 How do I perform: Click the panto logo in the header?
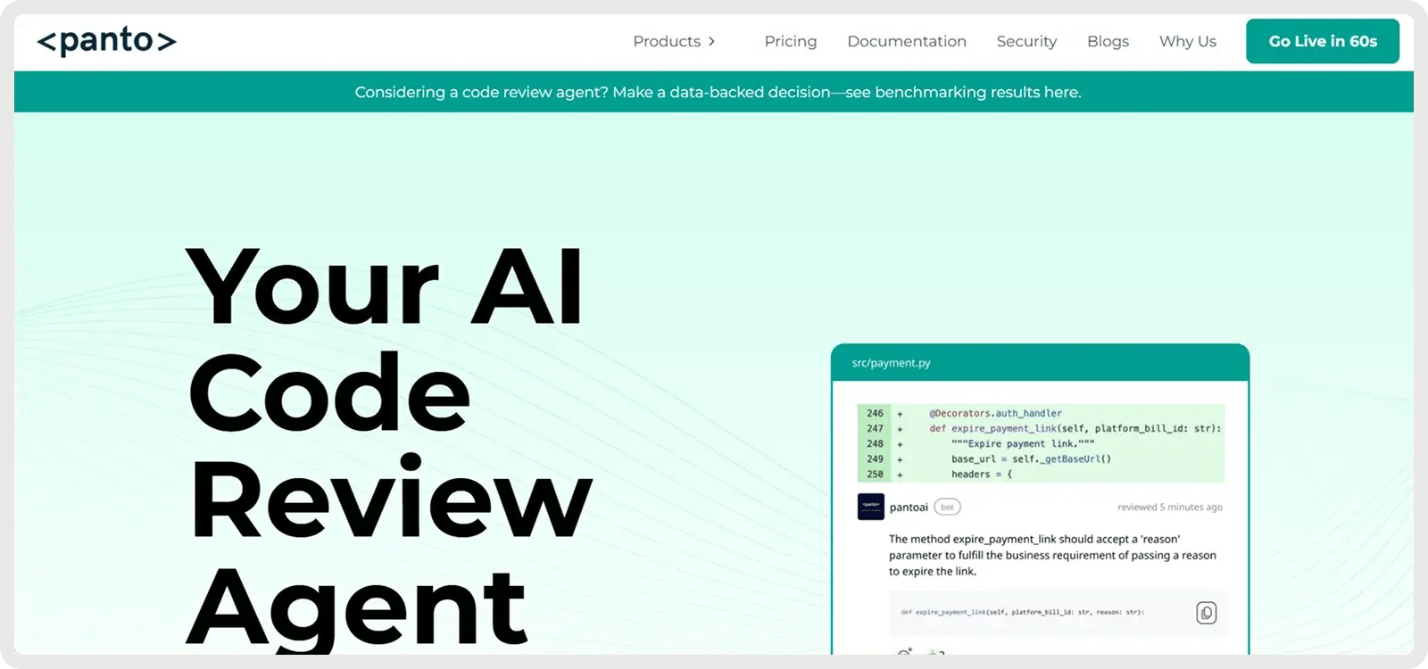[x=106, y=41]
